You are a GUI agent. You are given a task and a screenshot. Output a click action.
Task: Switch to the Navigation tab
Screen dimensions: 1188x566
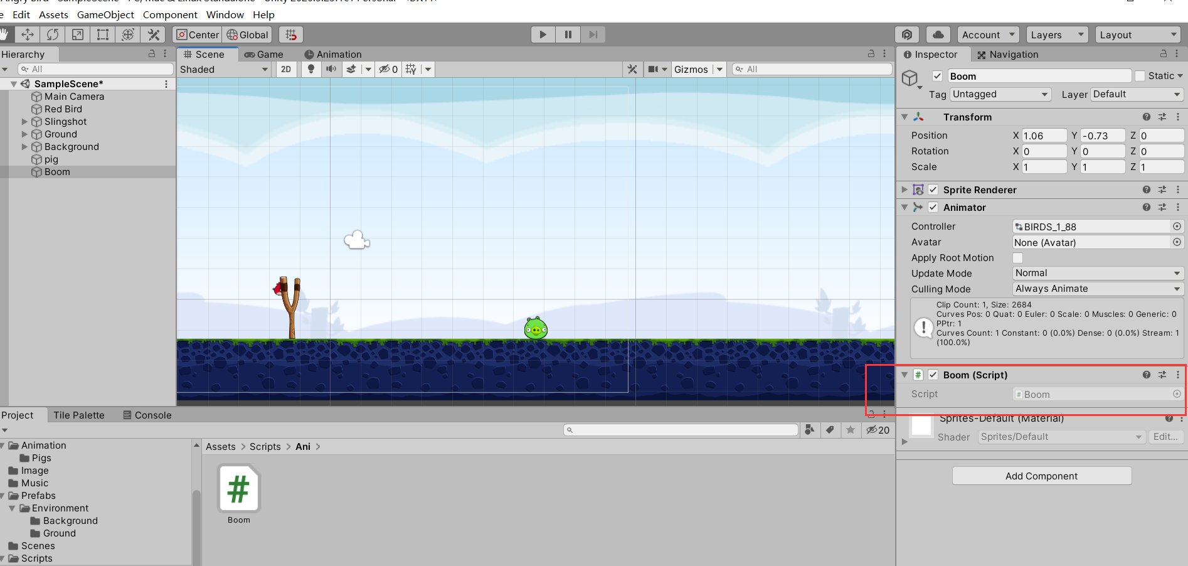click(1007, 55)
